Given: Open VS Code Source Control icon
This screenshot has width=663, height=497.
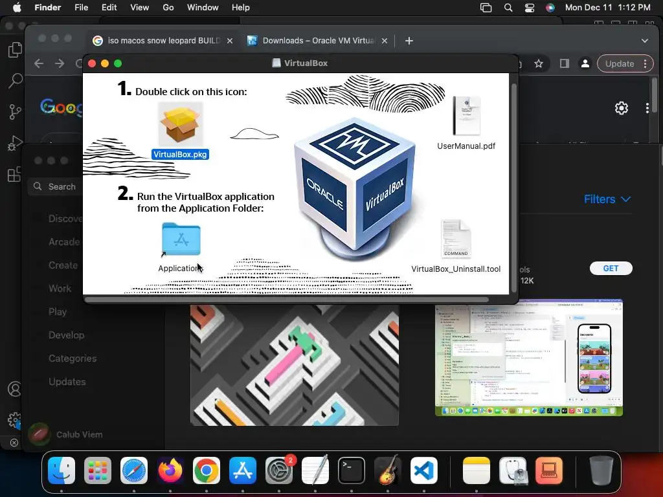Looking at the screenshot, I should click(x=15, y=111).
